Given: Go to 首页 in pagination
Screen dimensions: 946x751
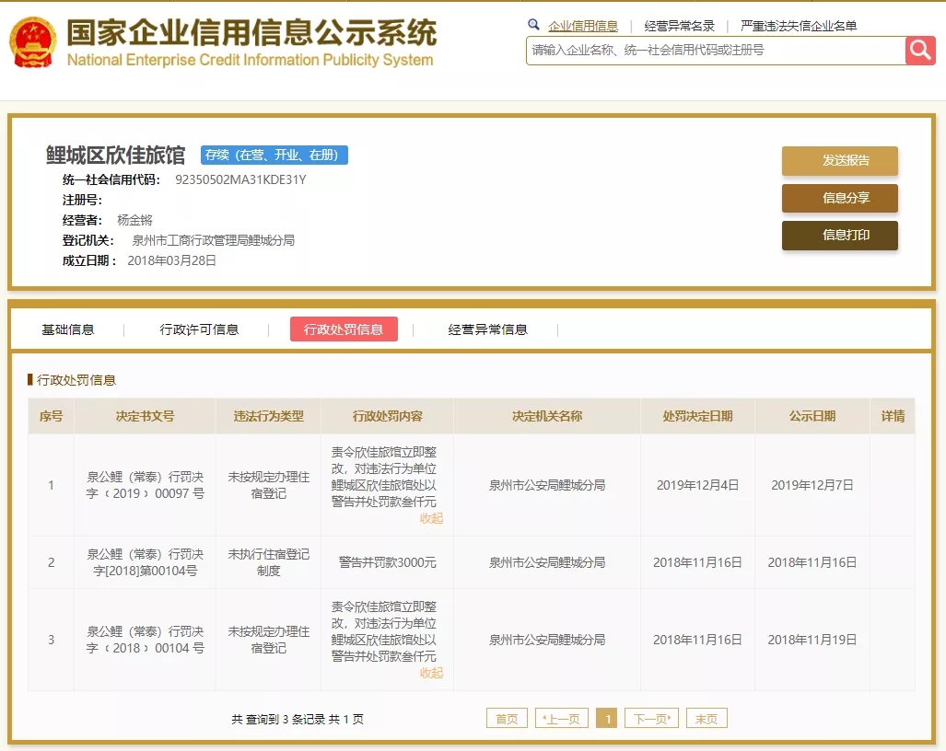Looking at the screenshot, I should point(507,719).
